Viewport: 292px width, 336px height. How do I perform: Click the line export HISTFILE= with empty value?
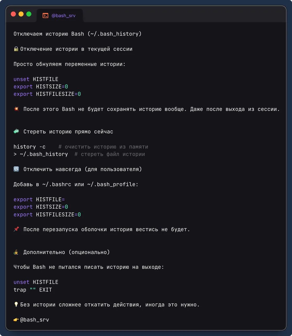[39, 199]
